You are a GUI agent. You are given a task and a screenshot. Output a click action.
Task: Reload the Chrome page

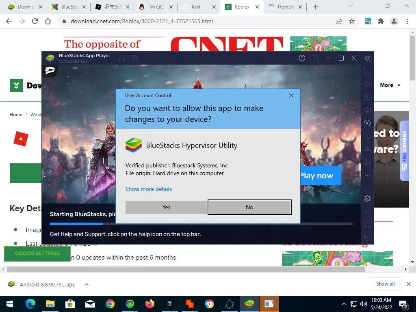click(35, 21)
